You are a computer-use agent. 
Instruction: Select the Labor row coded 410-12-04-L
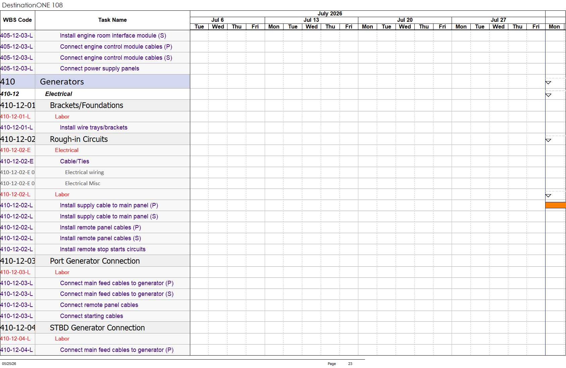(x=95, y=339)
